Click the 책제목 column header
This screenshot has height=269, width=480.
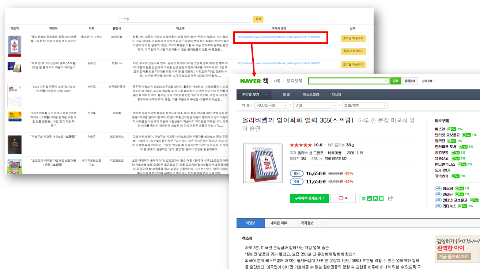click(54, 28)
